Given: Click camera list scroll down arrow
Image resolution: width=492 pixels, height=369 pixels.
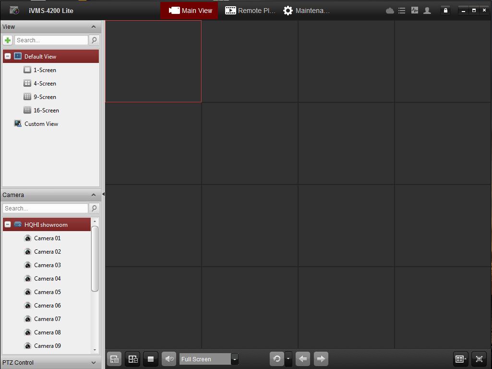Looking at the screenshot, I should coord(95,350).
